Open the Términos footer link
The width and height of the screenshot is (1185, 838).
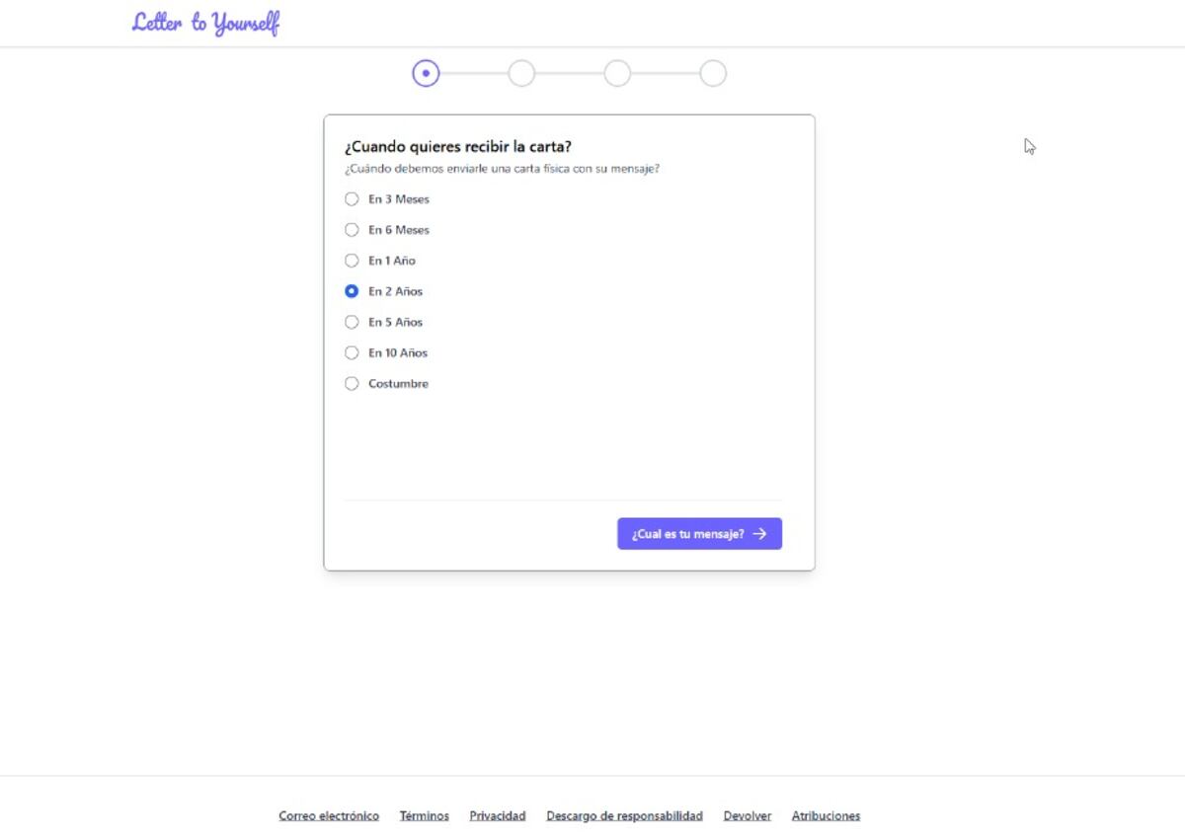point(425,816)
